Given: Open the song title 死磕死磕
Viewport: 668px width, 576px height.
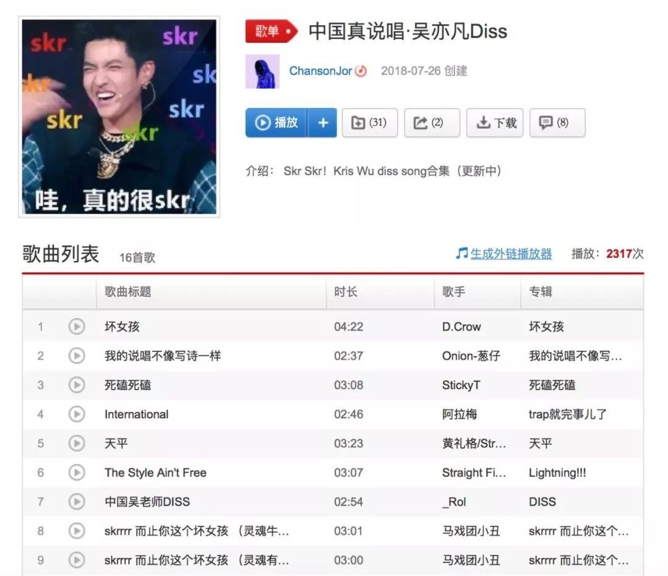Looking at the screenshot, I should (128, 385).
